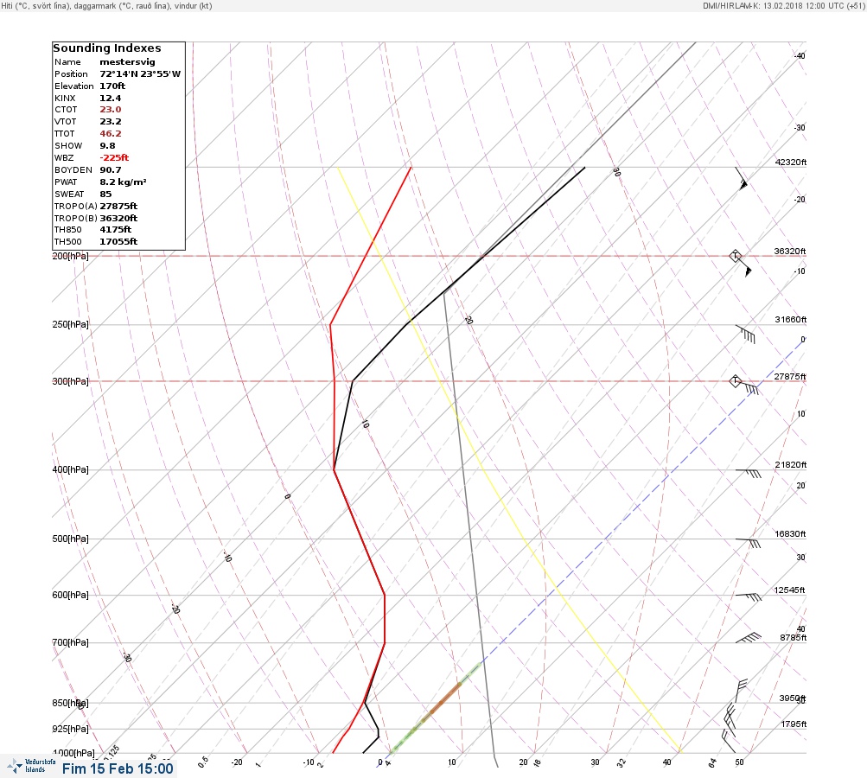This screenshot has height=778, width=867.
Task: Click the Hiti, daggarmark, vindur chart title
Action: [106, 5]
